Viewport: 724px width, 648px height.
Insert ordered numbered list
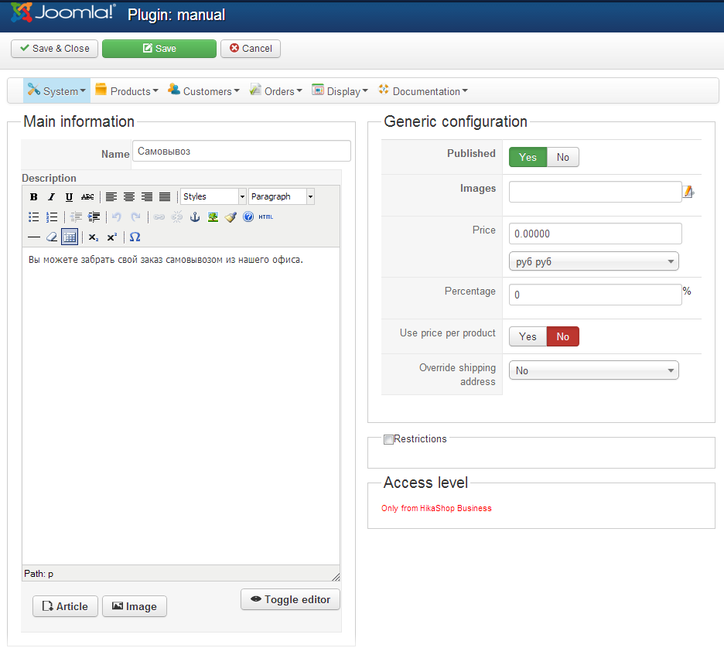tap(52, 217)
